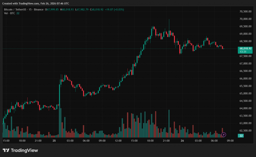Viewport: 256px width, 157px height.
Task: Click the 09:00 label at time axis end
Action: pos(230,141)
